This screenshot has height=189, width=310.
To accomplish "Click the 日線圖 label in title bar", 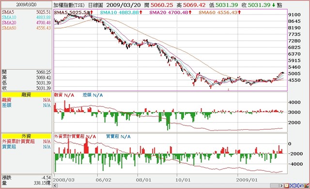I will click(x=95, y=5).
